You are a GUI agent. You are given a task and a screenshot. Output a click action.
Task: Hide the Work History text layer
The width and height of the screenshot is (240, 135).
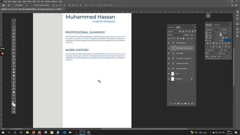pos(169,53)
